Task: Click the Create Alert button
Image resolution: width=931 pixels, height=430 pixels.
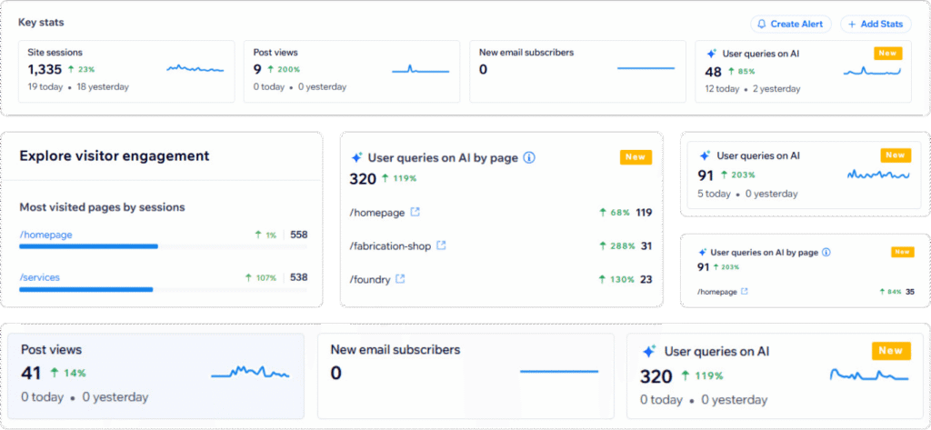Action: click(x=790, y=24)
